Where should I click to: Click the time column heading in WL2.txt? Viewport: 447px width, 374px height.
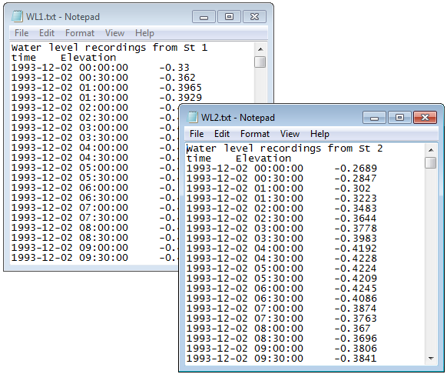[x=199, y=159]
